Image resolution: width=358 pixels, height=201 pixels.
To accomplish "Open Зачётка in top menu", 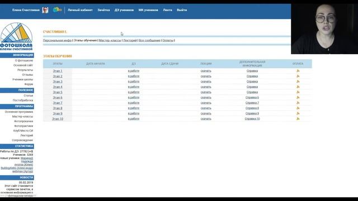I will click(103, 10).
